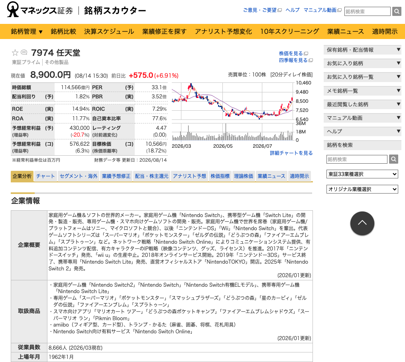Image resolution: width=405 pixels, height=362 pixels.
Task: Expand the sidebar ヘルプ panel
Action: [362, 131]
